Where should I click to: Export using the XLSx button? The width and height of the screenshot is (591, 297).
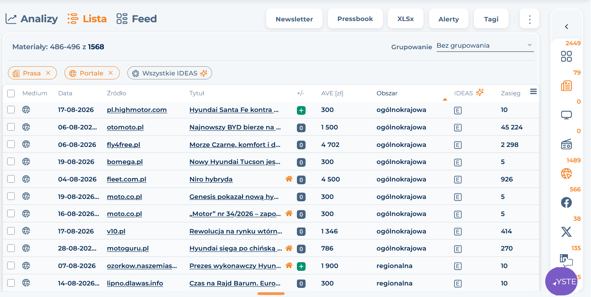[x=406, y=19]
